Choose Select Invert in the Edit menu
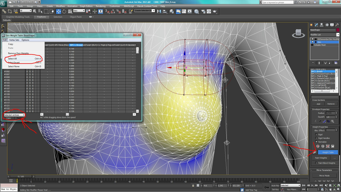The height and width of the screenshot is (192, 341). click(x=14, y=62)
